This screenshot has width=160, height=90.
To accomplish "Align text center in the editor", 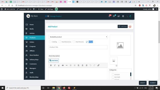I will [x=82, y=65].
